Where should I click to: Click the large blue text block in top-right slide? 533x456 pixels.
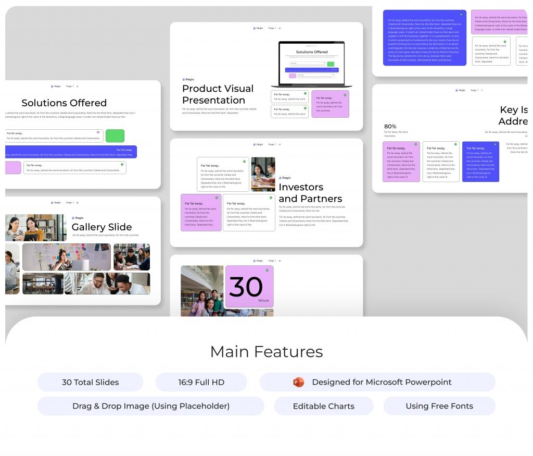[x=425, y=38]
